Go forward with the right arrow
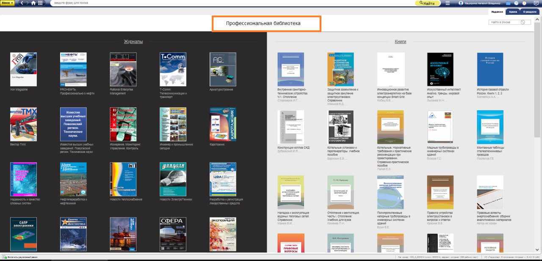The width and height of the screenshot is (542, 261). [x=28, y=3]
